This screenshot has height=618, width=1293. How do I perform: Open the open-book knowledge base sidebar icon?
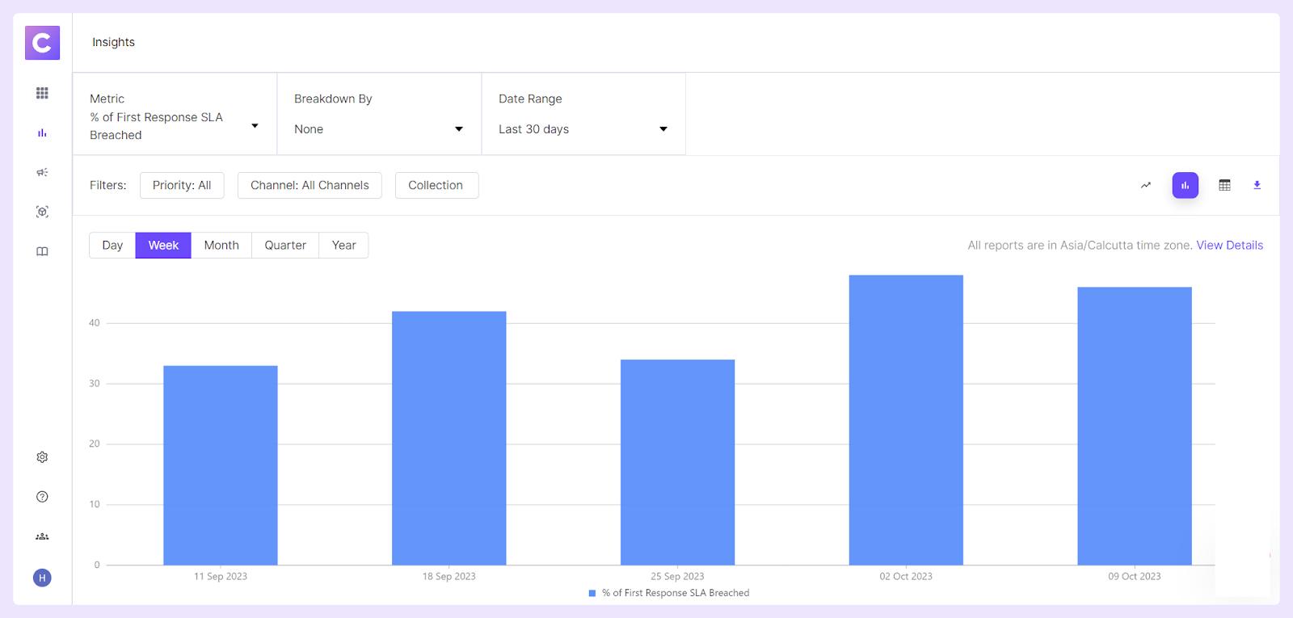42,251
